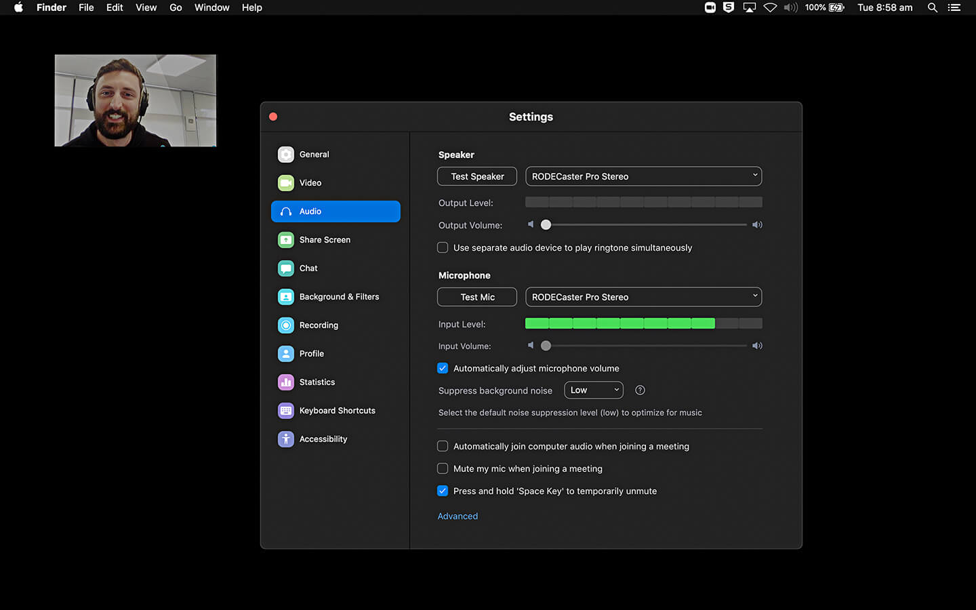This screenshot has height=610, width=976.
Task: Click the Test Speaker button
Action: click(477, 176)
